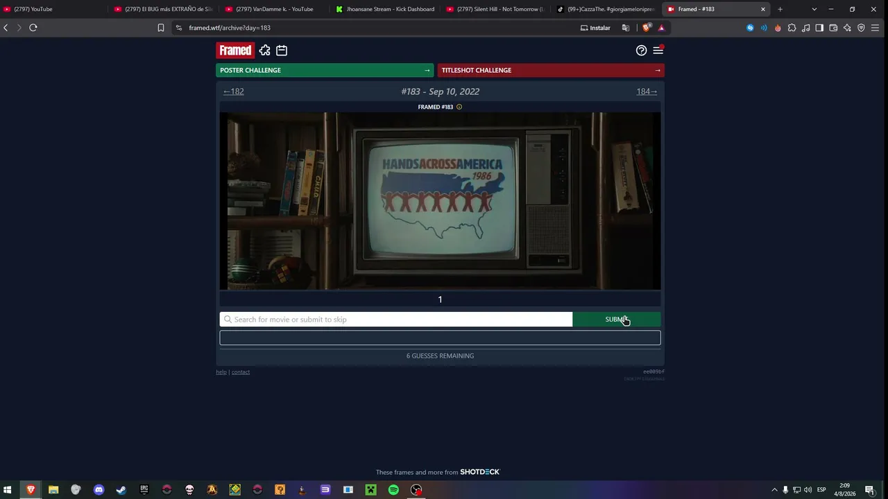Open Discord from the taskbar
This screenshot has height=499, width=888.
(99, 490)
